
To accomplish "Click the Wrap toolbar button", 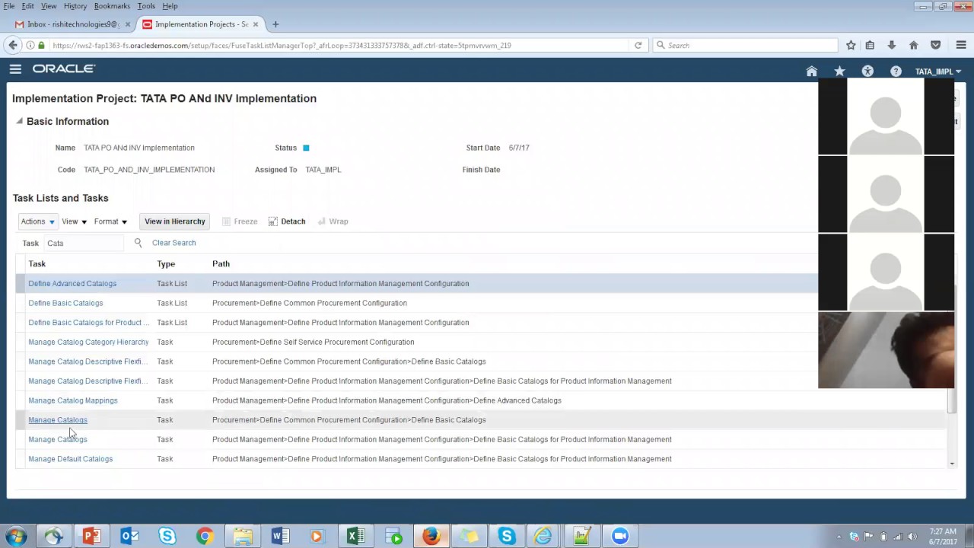I will coord(333,221).
